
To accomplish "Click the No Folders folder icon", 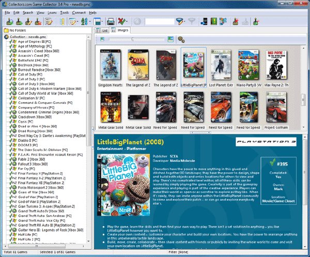I will (x=6, y=31).
